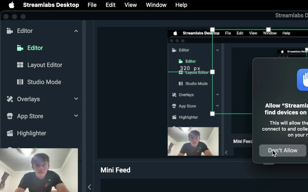Click Overlays label in the preview capture

coord(186,95)
